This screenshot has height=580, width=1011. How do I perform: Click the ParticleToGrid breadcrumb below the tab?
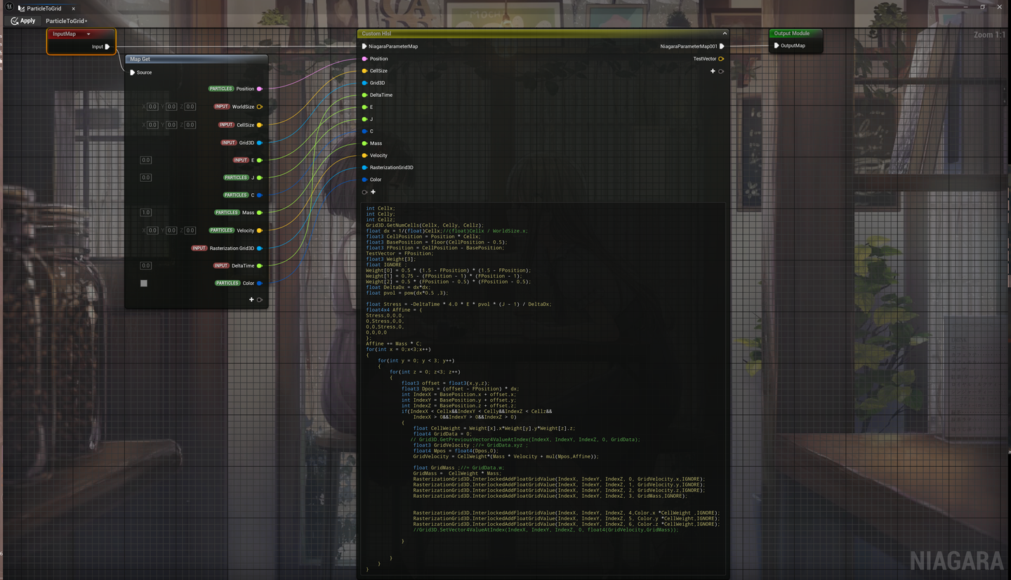click(65, 21)
